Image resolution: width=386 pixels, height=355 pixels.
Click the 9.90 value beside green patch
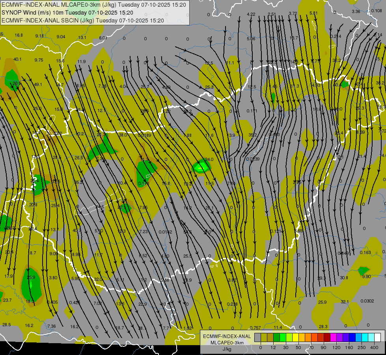(366, 277)
